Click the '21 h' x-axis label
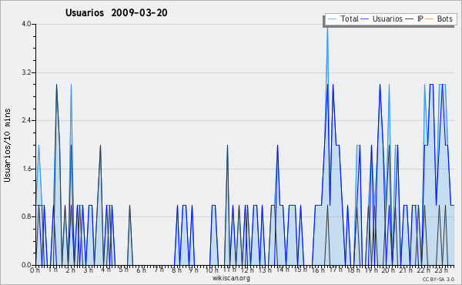 [x=406, y=270]
